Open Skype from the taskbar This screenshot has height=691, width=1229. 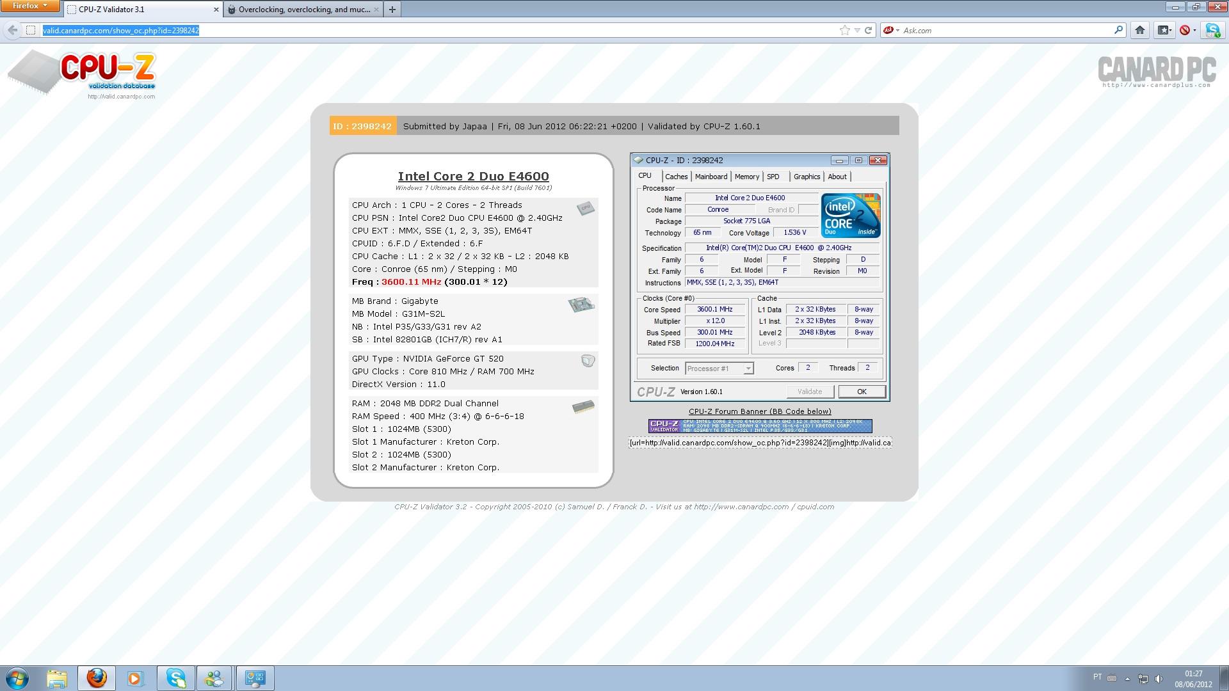coord(175,678)
